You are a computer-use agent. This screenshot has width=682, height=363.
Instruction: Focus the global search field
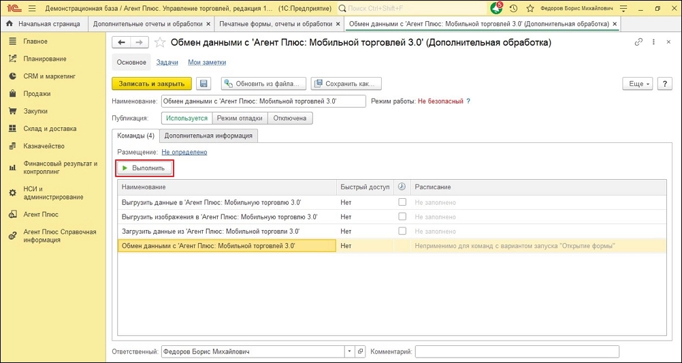pos(412,8)
